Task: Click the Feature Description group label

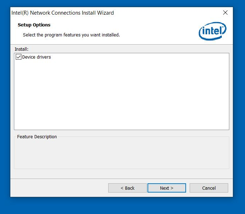Action: tap(37, 137)
